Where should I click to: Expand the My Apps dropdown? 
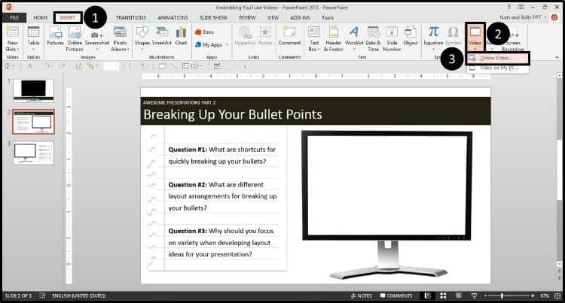coord(228,45)
